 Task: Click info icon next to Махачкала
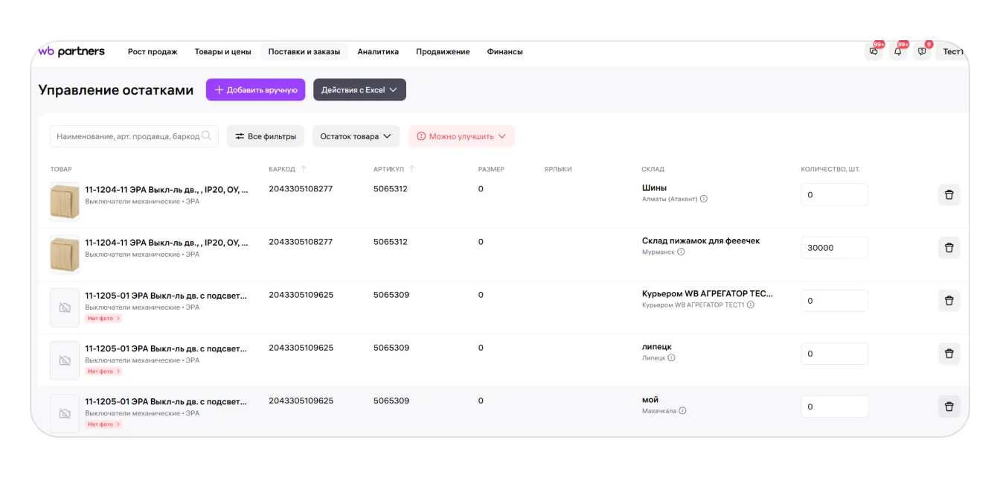pyautogui.click(x=683, y=411)
